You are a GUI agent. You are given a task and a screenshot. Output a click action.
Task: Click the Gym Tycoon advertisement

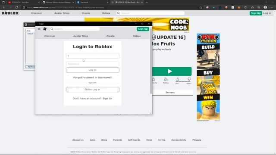point(208,77)
